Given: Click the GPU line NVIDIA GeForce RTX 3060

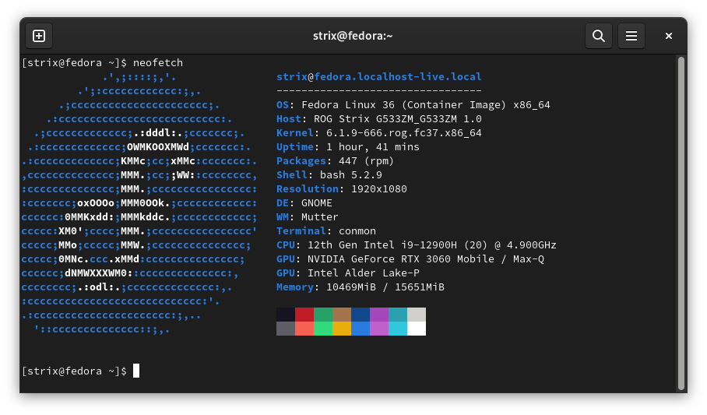Looking at the screenshot, I should coord(410,259).
